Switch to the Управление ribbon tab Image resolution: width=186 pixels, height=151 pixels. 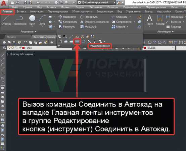[133, 11]
